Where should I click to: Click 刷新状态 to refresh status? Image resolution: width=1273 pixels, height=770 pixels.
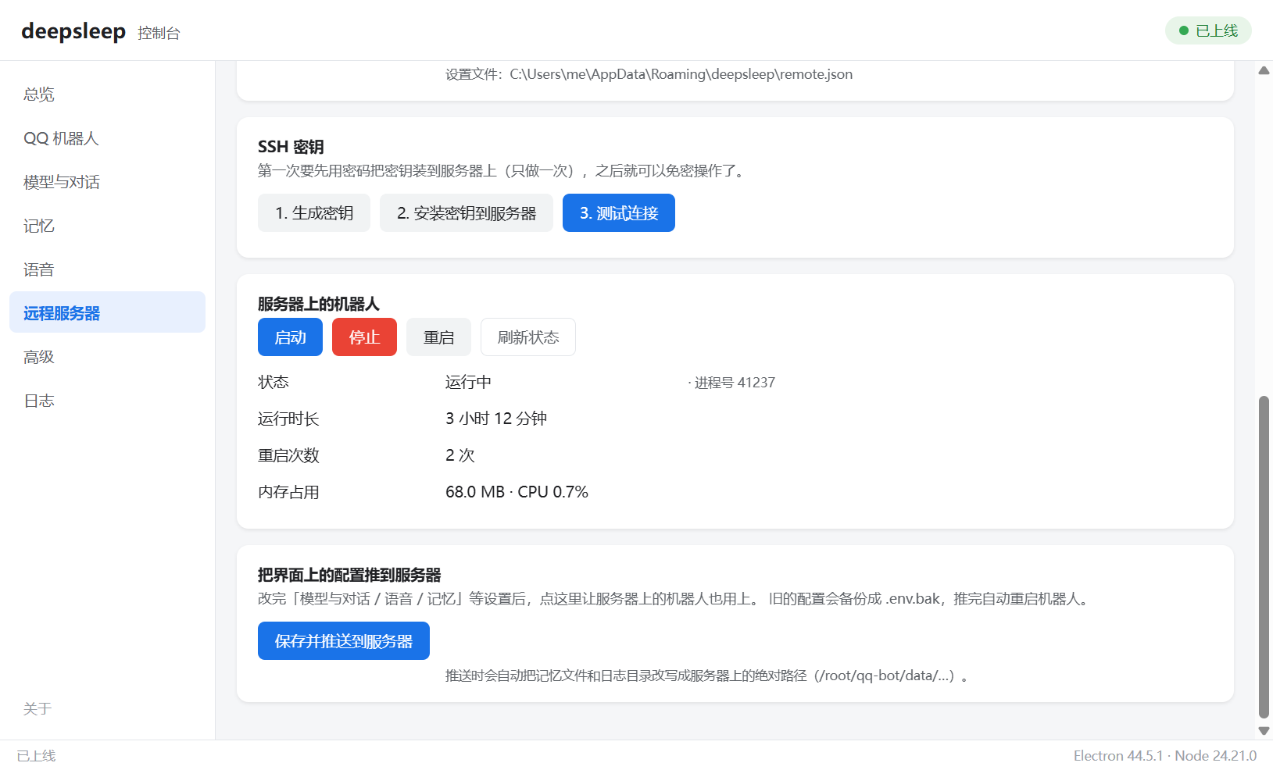click(528, 337)
